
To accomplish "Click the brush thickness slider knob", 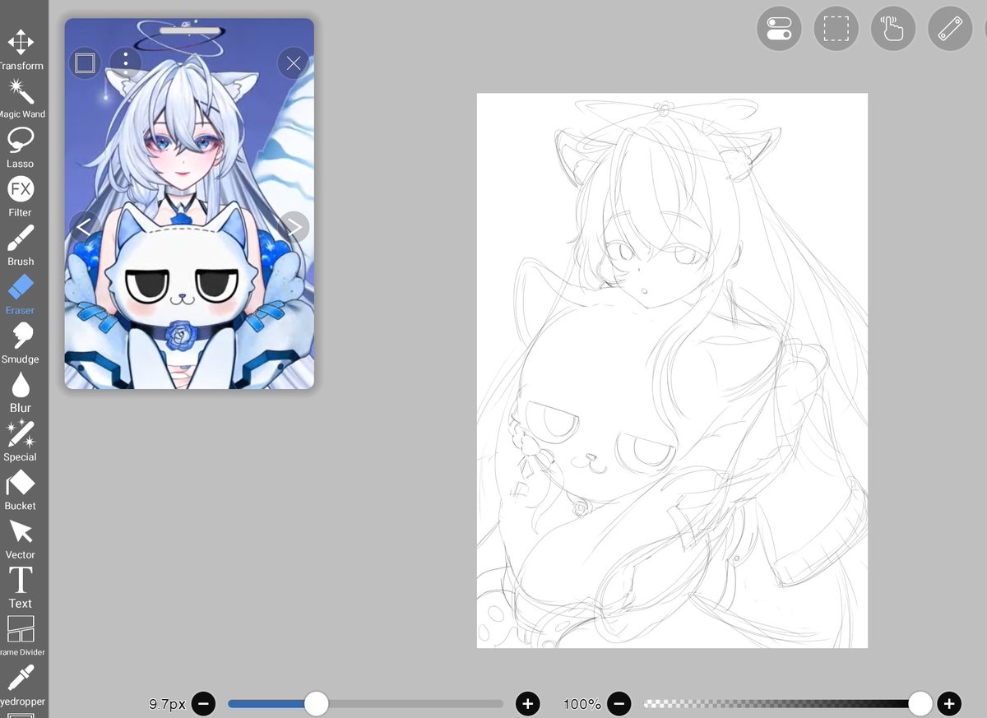I will coord(316,703).
